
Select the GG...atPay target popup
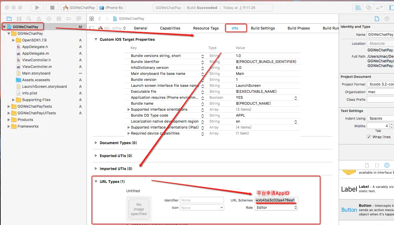[x=112, y=28]
